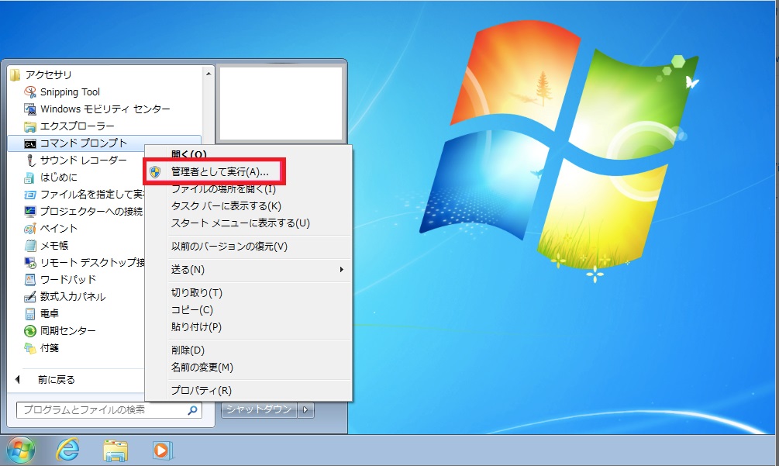Click the 電卓 calculator icon

click(x=30, y=313)
